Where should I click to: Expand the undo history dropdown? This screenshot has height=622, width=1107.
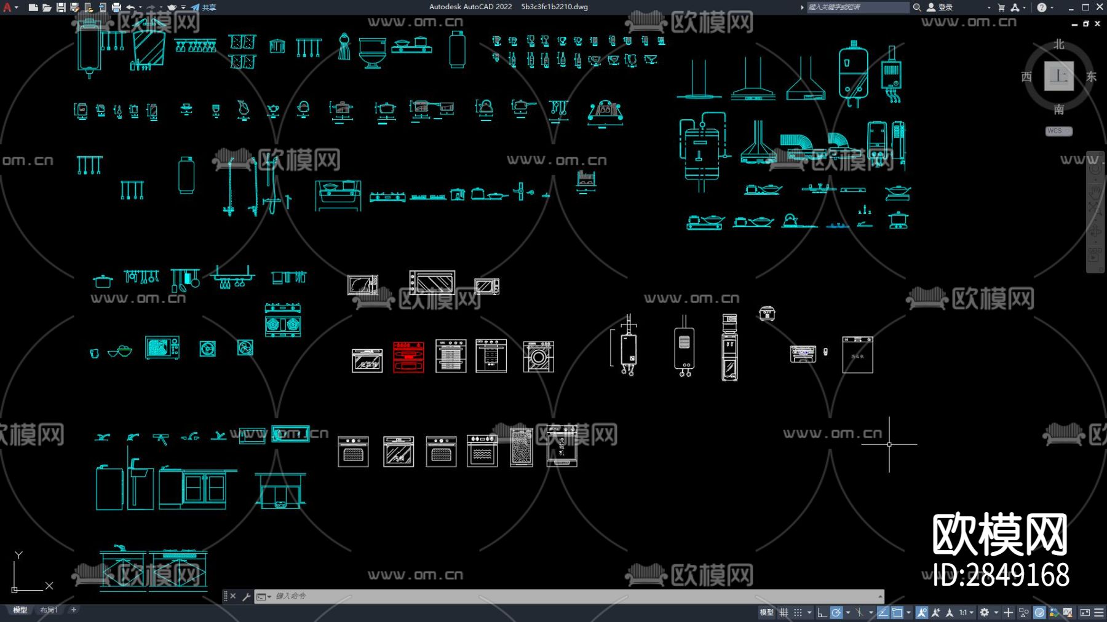click(140, 7)
